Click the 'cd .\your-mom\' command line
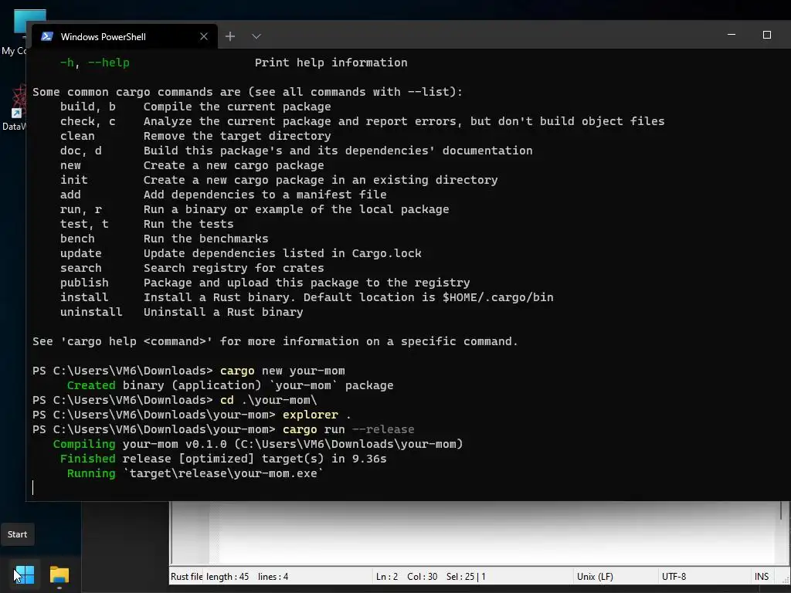The height and width of the screenshot is (593, 791). coord(175,400)
